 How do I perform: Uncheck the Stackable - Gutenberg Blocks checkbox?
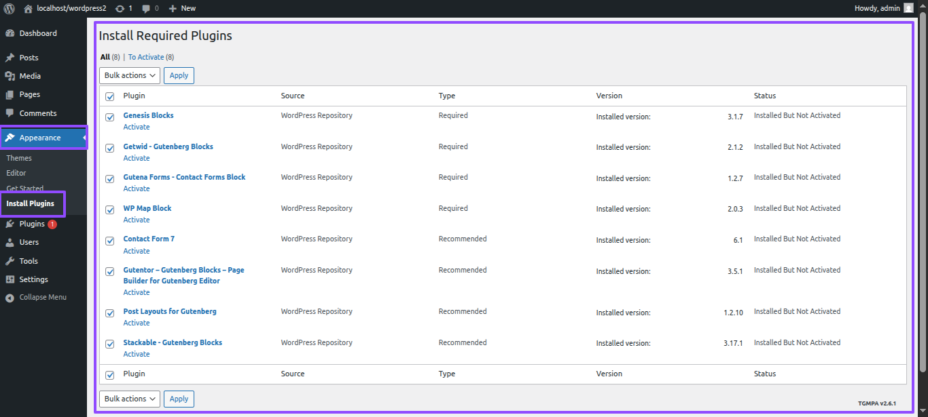(x=110, y=344)
